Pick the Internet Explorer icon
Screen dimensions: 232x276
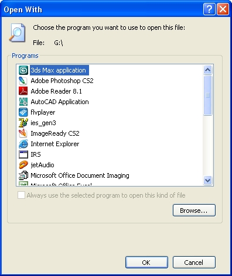coord(23,144)
